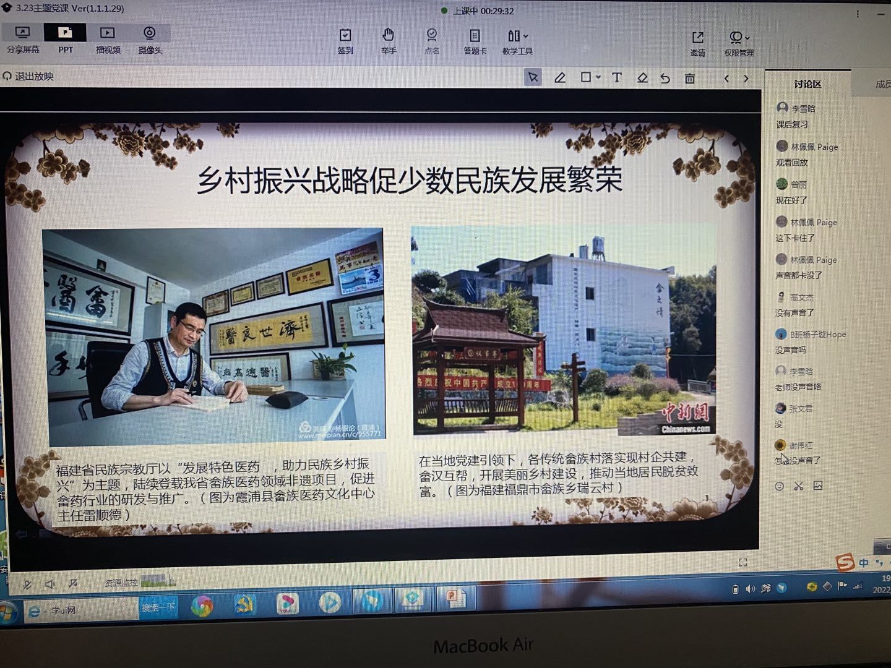Open the 签到 sign-in tool

click(x=345, y=41)
